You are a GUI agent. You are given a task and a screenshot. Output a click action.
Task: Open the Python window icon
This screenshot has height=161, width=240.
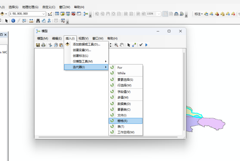tap(79, 14)
